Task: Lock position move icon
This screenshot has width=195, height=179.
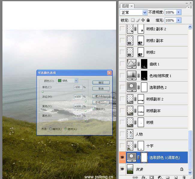Action: (143, 20)
